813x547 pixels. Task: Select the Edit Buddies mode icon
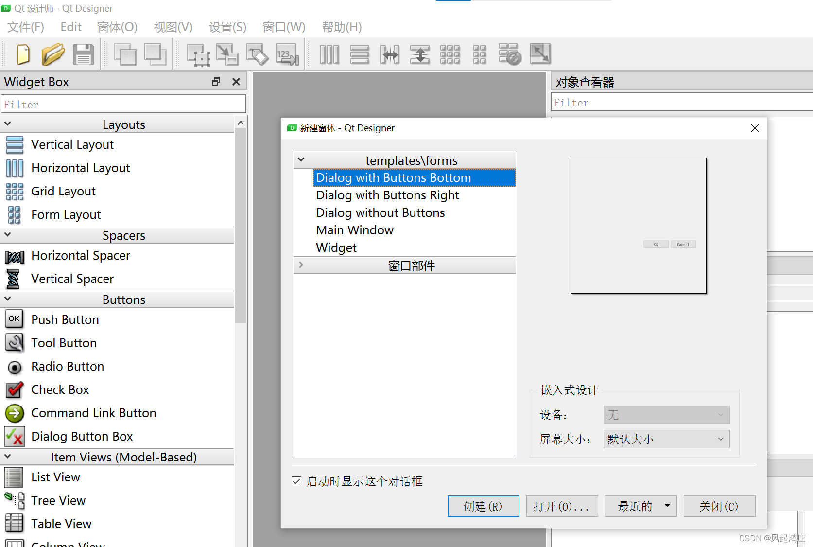258,54
